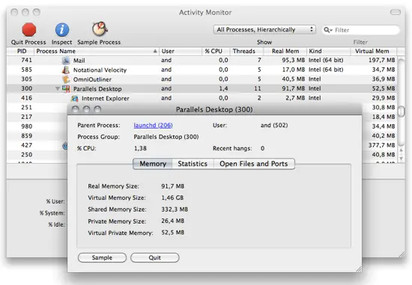Click the Mail app icon in process list
Viewport: 412px width, 285px height.
coord(66,61)
